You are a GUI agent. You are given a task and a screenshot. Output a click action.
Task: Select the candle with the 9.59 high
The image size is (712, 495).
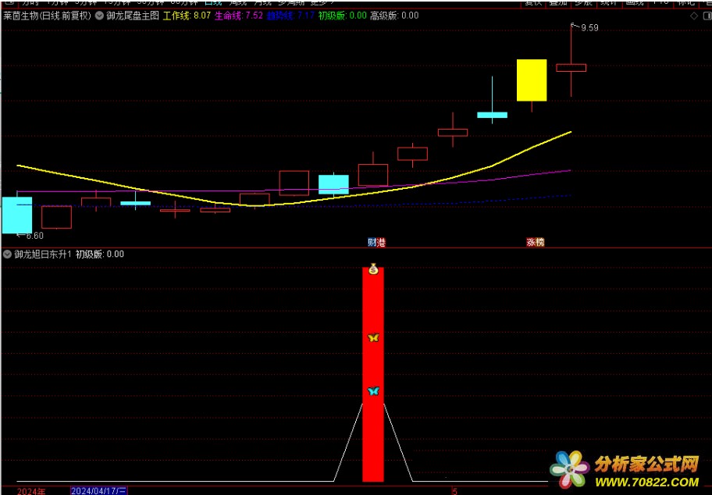coord(571,68)
